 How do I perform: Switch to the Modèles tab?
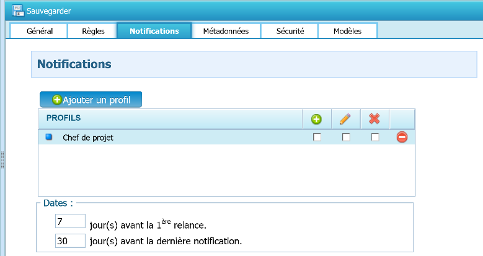pos(347,31)
